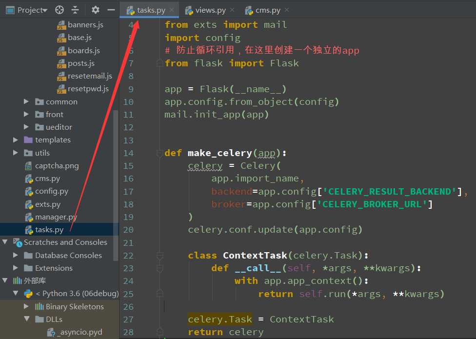Expand the Binary Skeletons node
Image resolution: width=476 pixels, height=339 pixels.
pyautogui.click(x=26, y=306)
